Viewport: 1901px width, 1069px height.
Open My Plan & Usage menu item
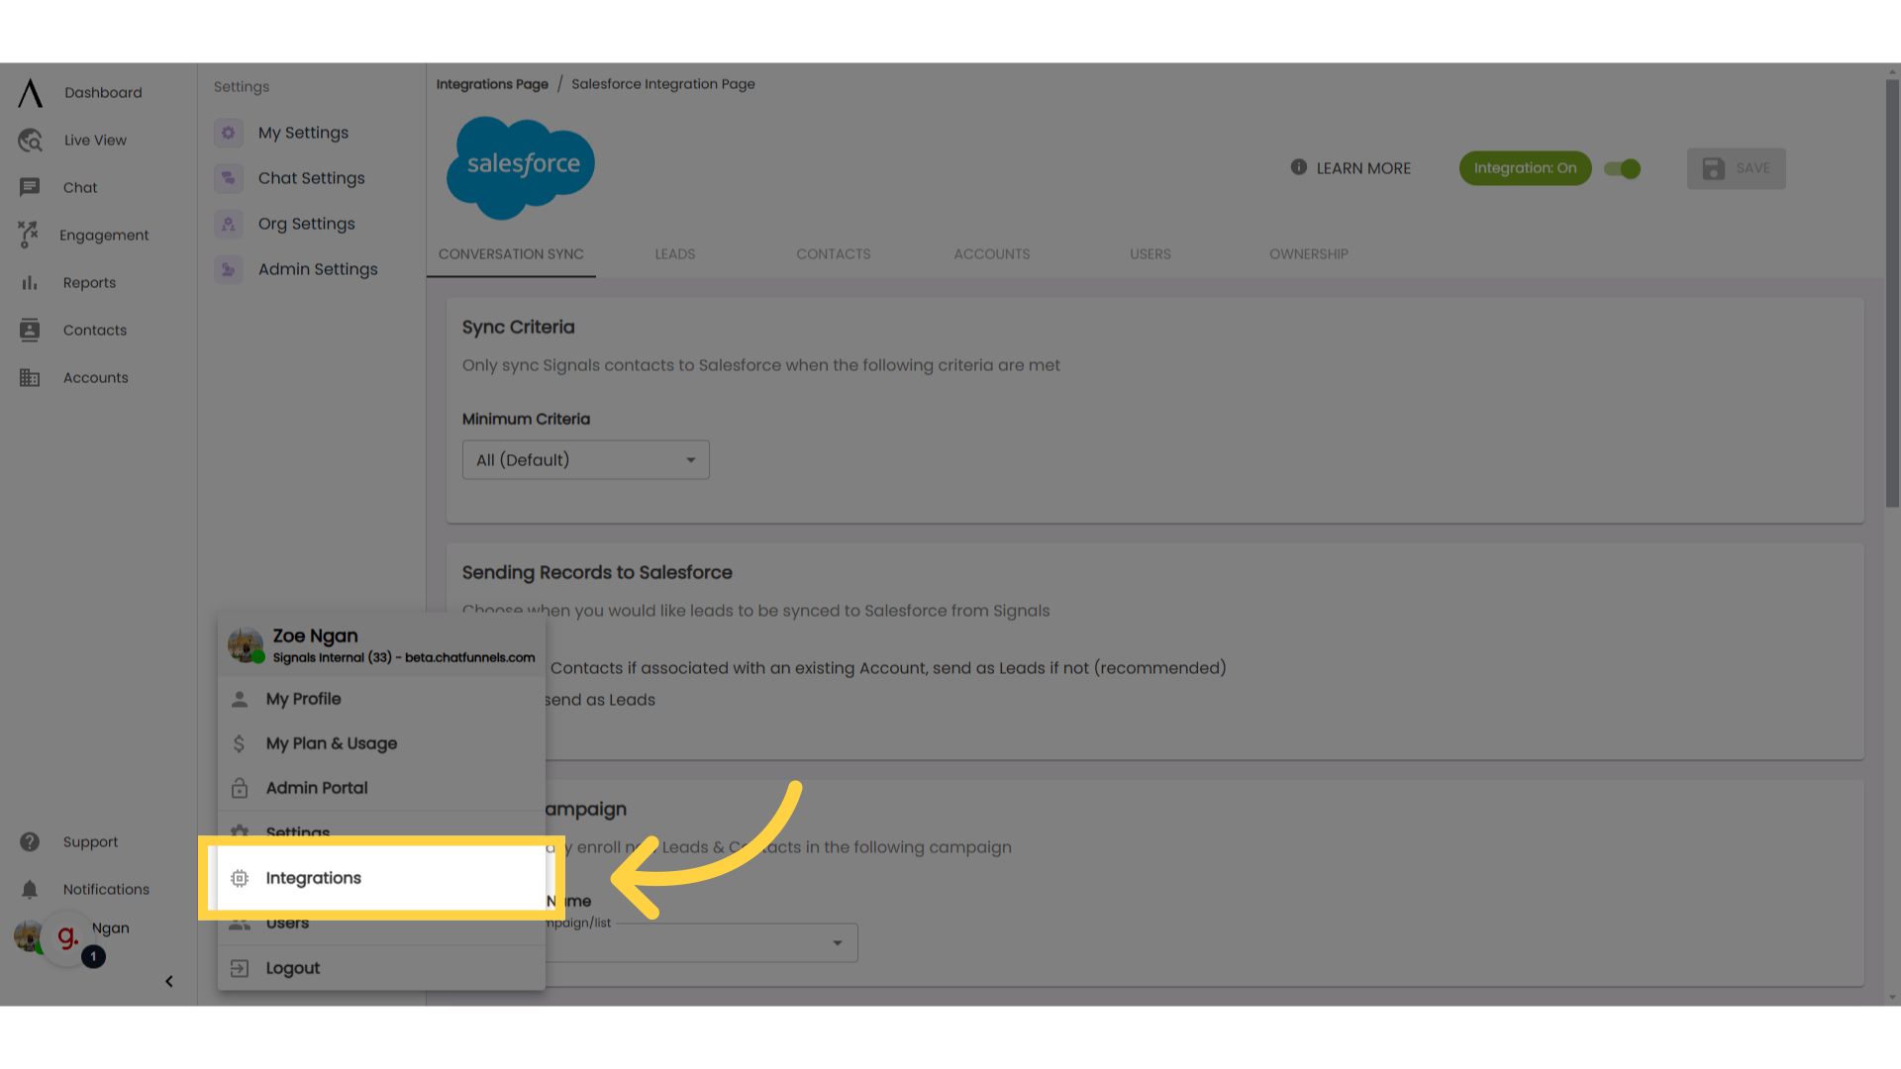[381, 743]
